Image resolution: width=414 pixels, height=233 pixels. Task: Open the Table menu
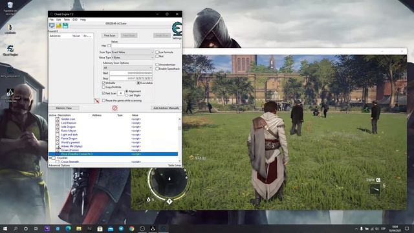67,19
